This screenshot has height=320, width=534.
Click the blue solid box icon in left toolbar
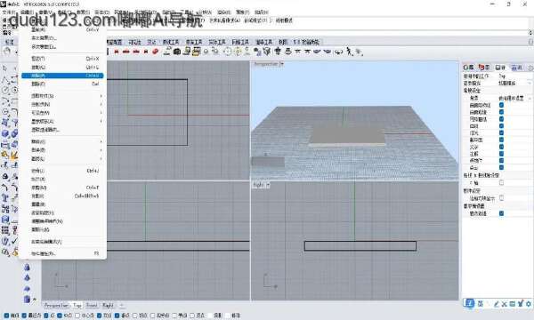(5, 133)
